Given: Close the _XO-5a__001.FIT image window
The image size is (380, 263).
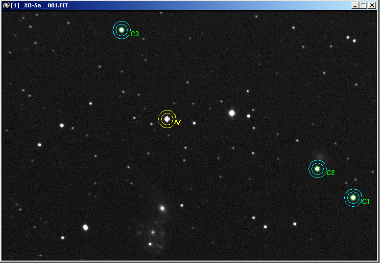Looking at the screenshot, I should point(372,5).
